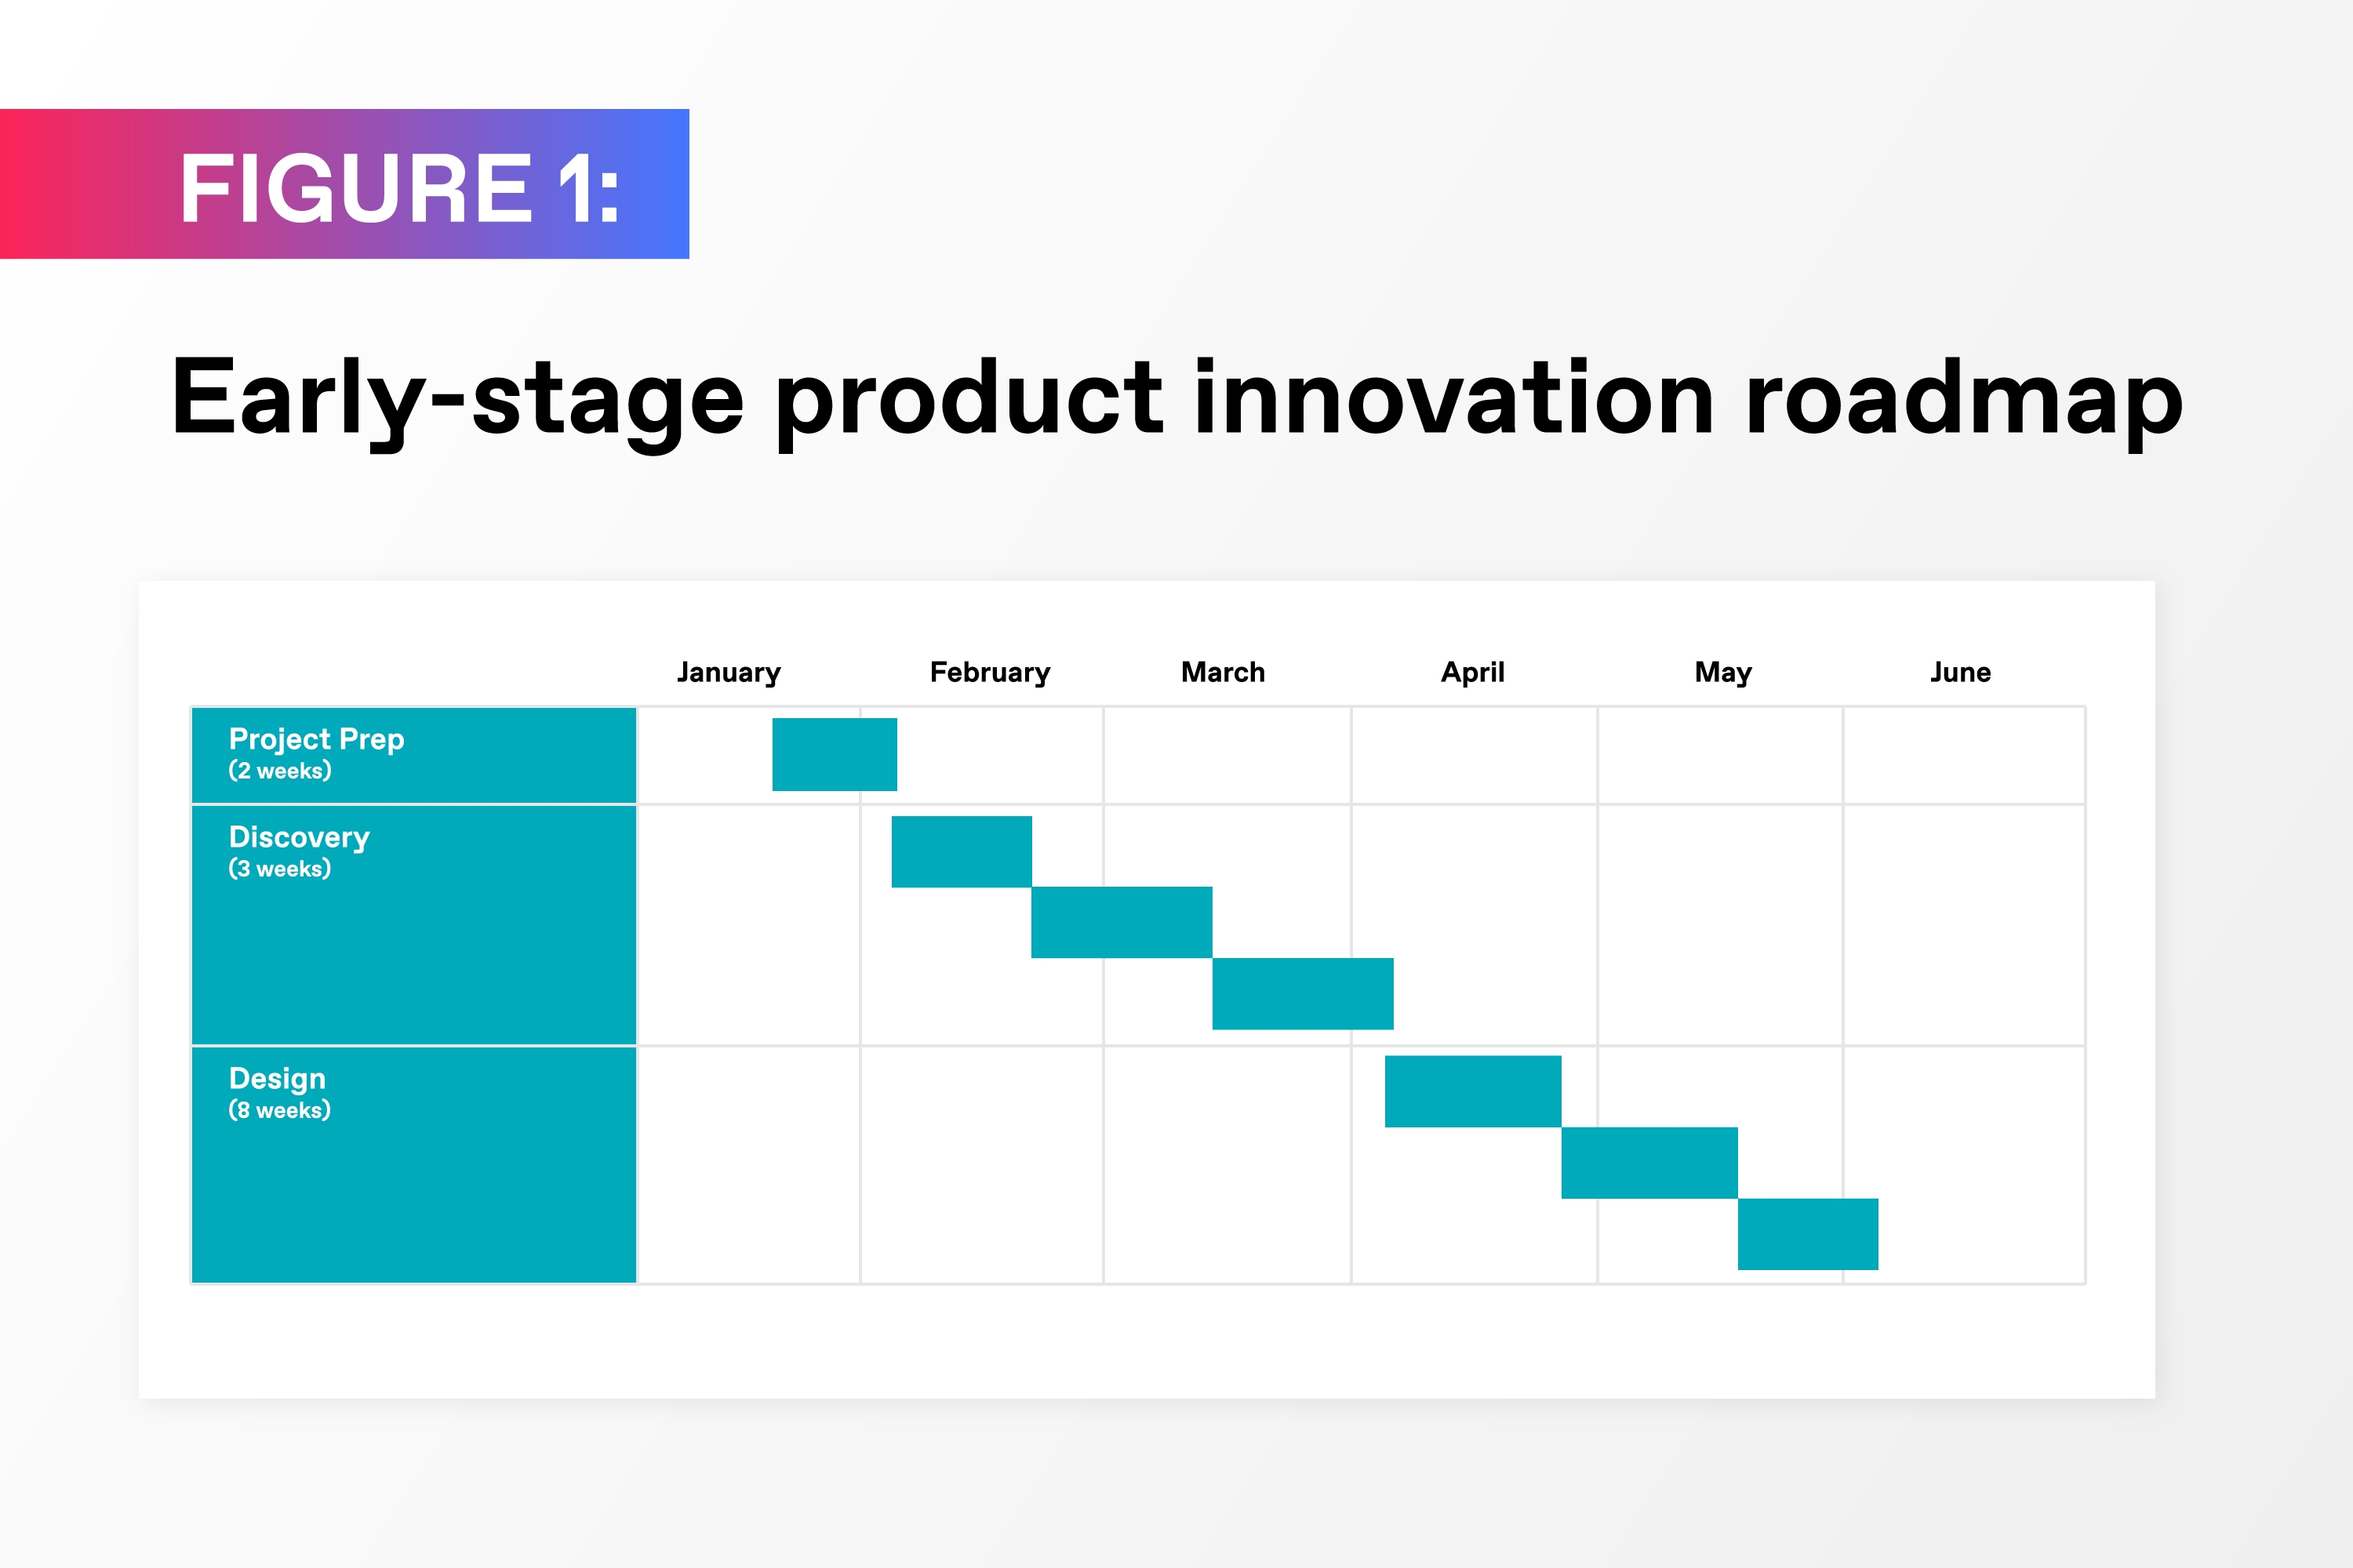The image size is (2353, 1568).
Task: Click the March month label
Action: tap(1223, 672)
